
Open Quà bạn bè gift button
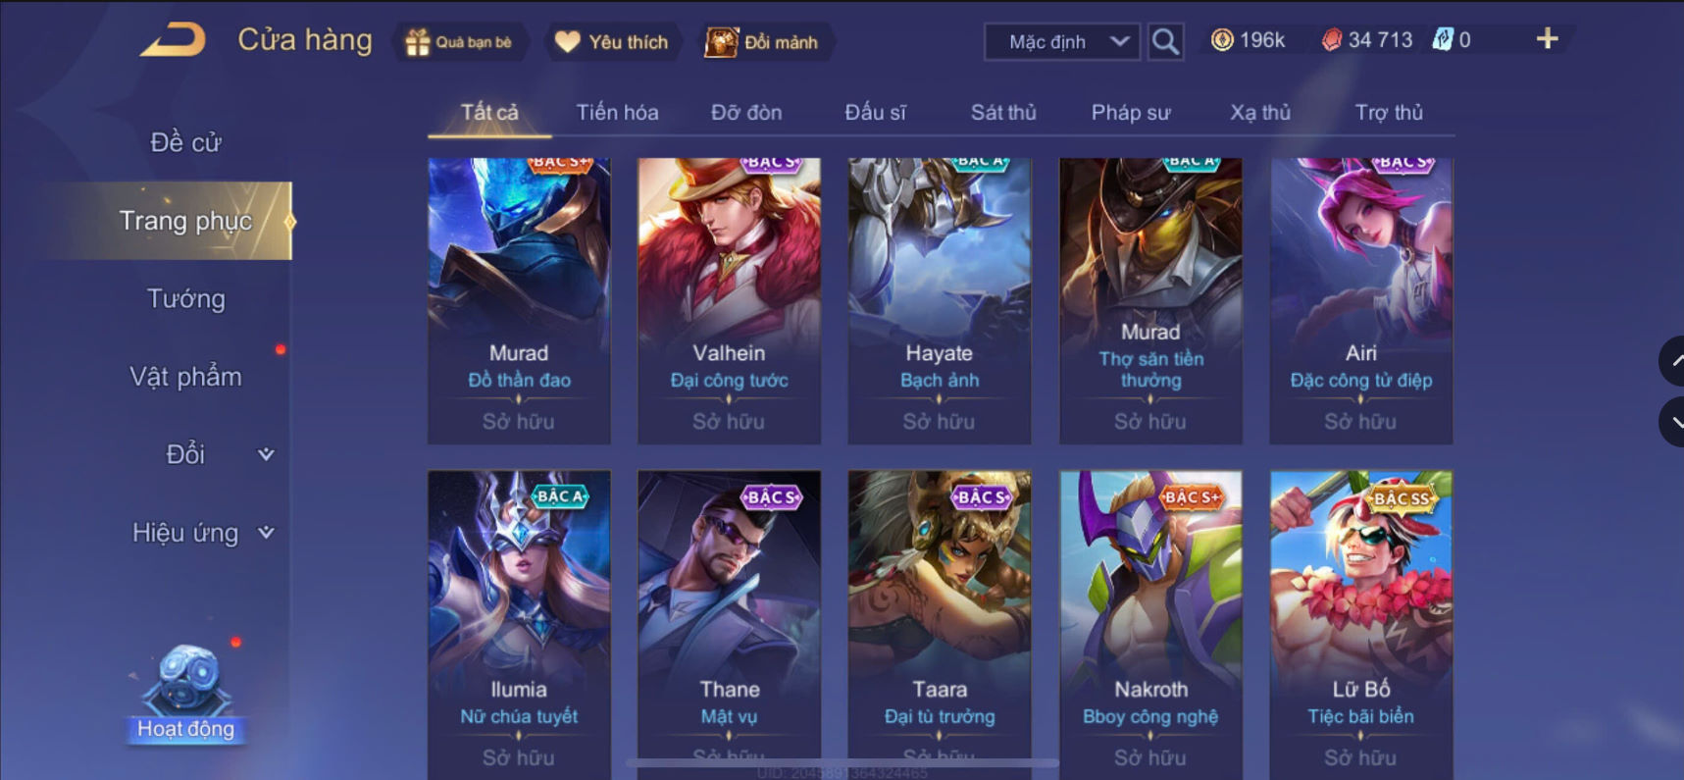[x=460, y=42]
